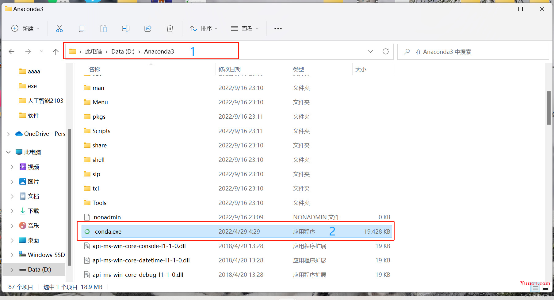Sort by the 大小 column header
The height and width of the screenshot is (300, 554).
(x=361, y=69)
